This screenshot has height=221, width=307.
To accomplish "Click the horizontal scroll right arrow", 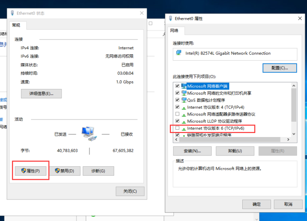I will click(288, 139).
